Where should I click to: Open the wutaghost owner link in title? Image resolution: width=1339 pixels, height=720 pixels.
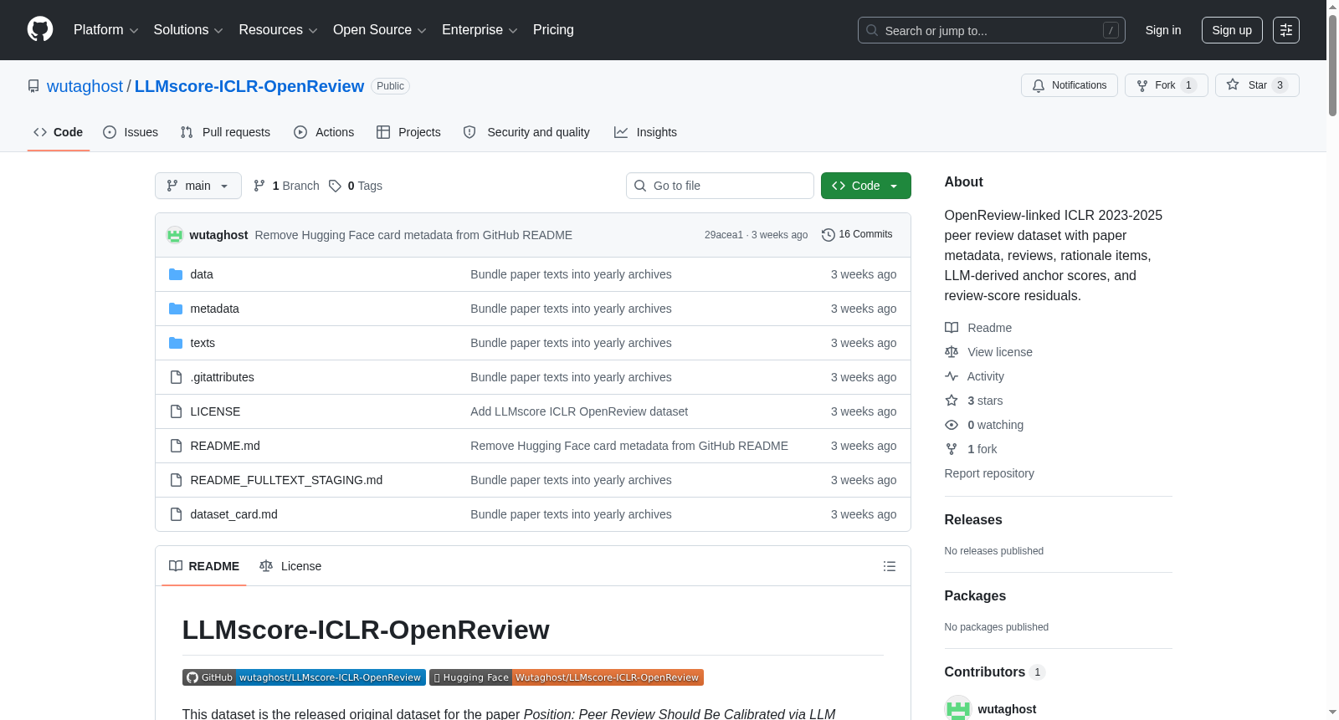click(85, 86)
